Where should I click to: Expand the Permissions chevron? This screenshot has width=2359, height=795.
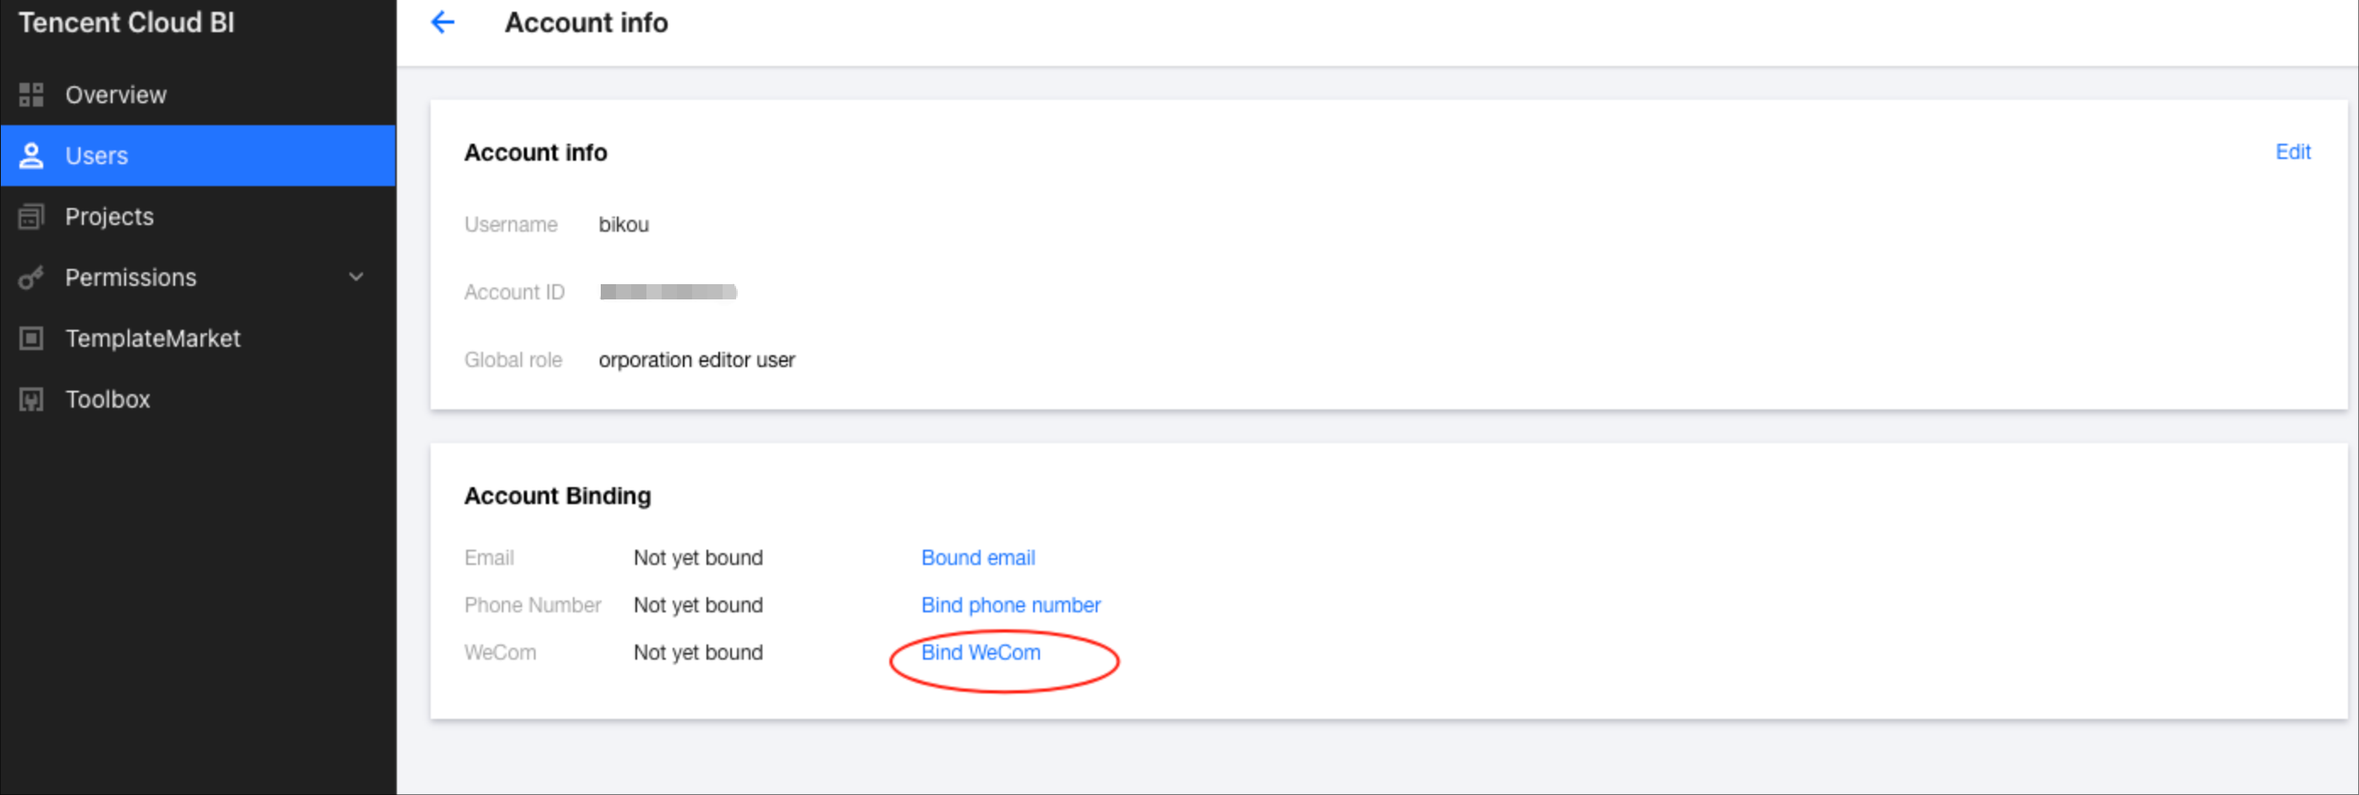[x=356, y=277]
